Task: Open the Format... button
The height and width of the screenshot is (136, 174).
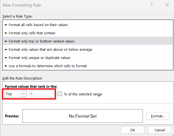Action: pos(158,116)
